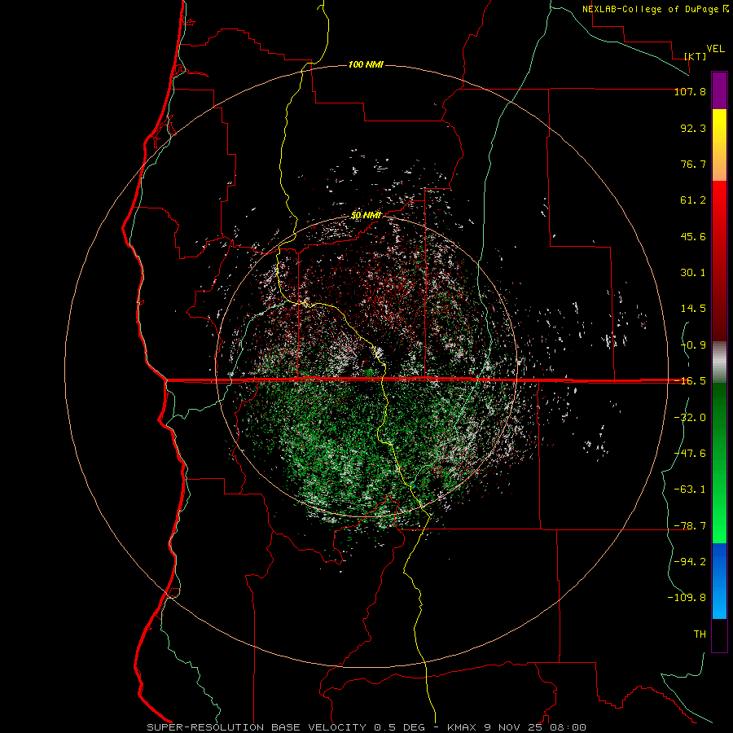Click the -94.2 scale value
733x733 pixels.
coord(690,562)
